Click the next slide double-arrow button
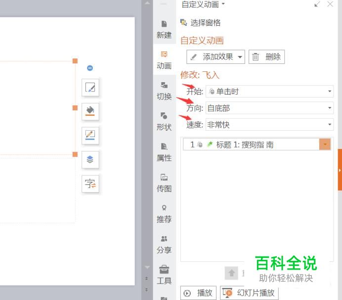This screenshot has width=342, height=300. pos(147,290)
